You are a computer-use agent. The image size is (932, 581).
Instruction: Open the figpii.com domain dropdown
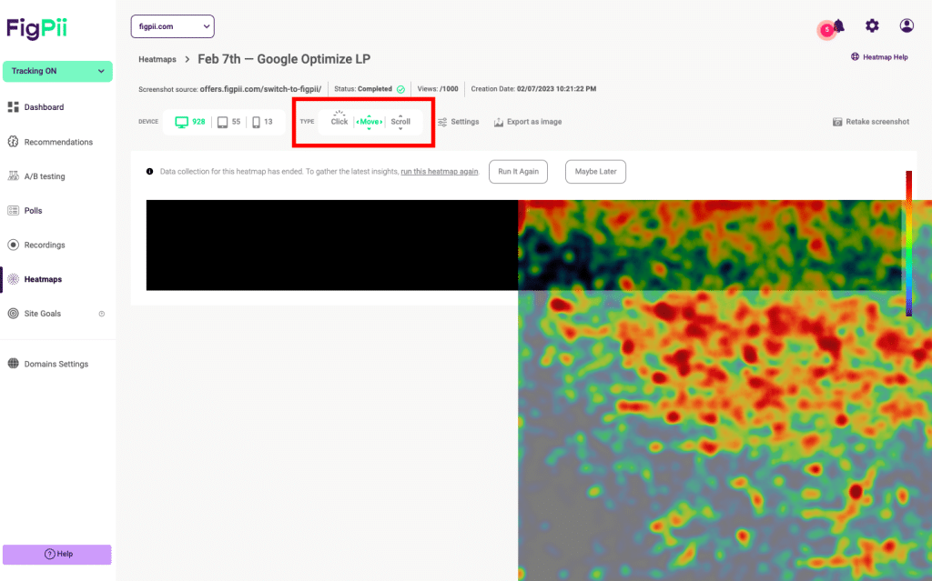point(172,26)
